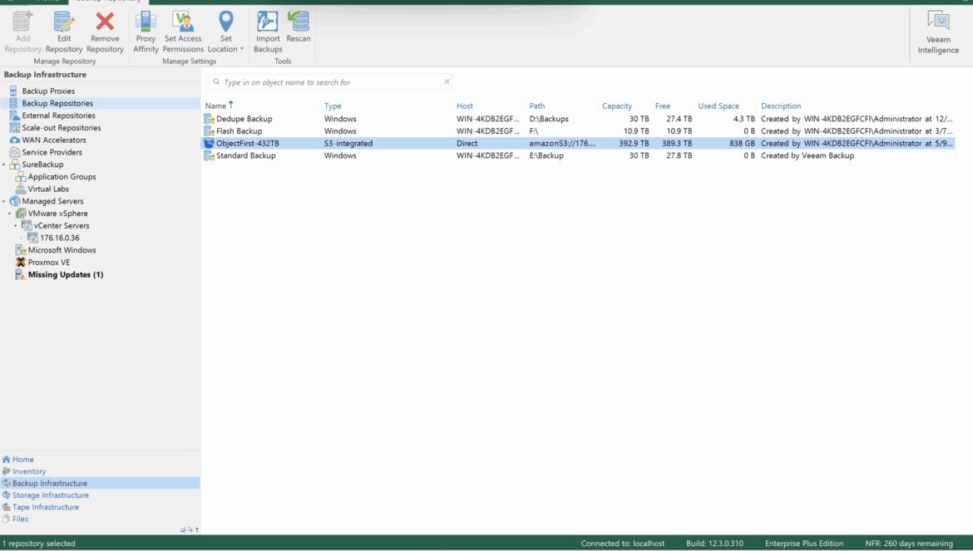Click 'Enterprise Plus Edition' status text
This screenshot has width=973, height=551.
coord(803,544)
